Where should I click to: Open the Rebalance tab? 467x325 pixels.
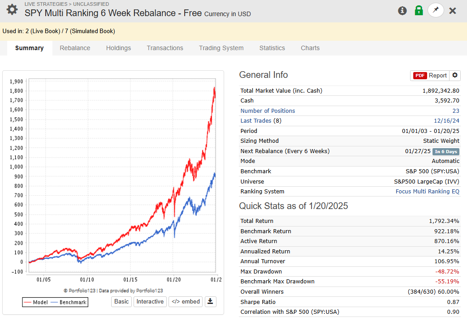point(75,48)
